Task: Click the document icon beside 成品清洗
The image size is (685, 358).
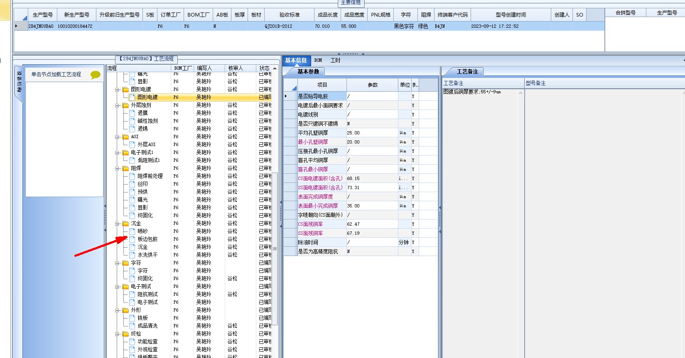Action: point(132,326)
